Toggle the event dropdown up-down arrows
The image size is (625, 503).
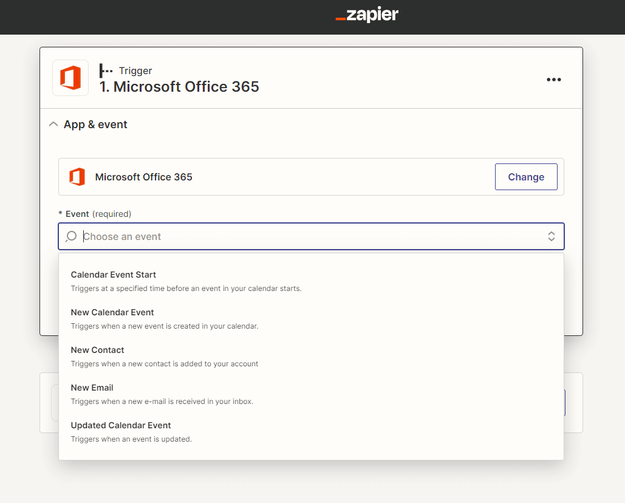pos(552,236)
